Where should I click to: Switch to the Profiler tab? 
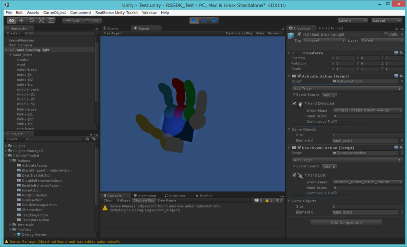205,196
